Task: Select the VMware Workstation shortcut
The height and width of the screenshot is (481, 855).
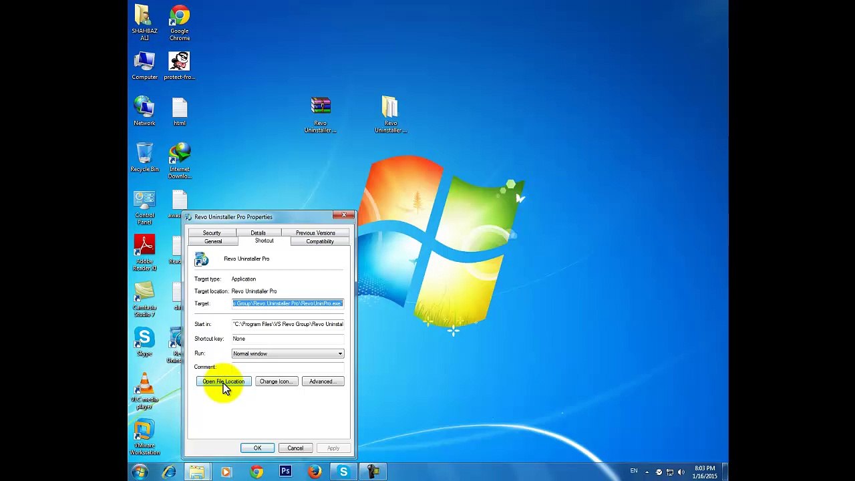Action: 144,438
